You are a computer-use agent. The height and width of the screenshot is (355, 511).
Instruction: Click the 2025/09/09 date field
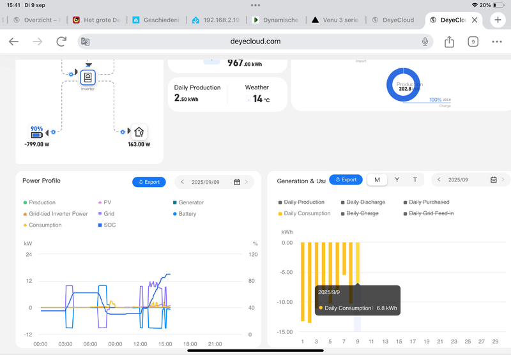[205, 182]
